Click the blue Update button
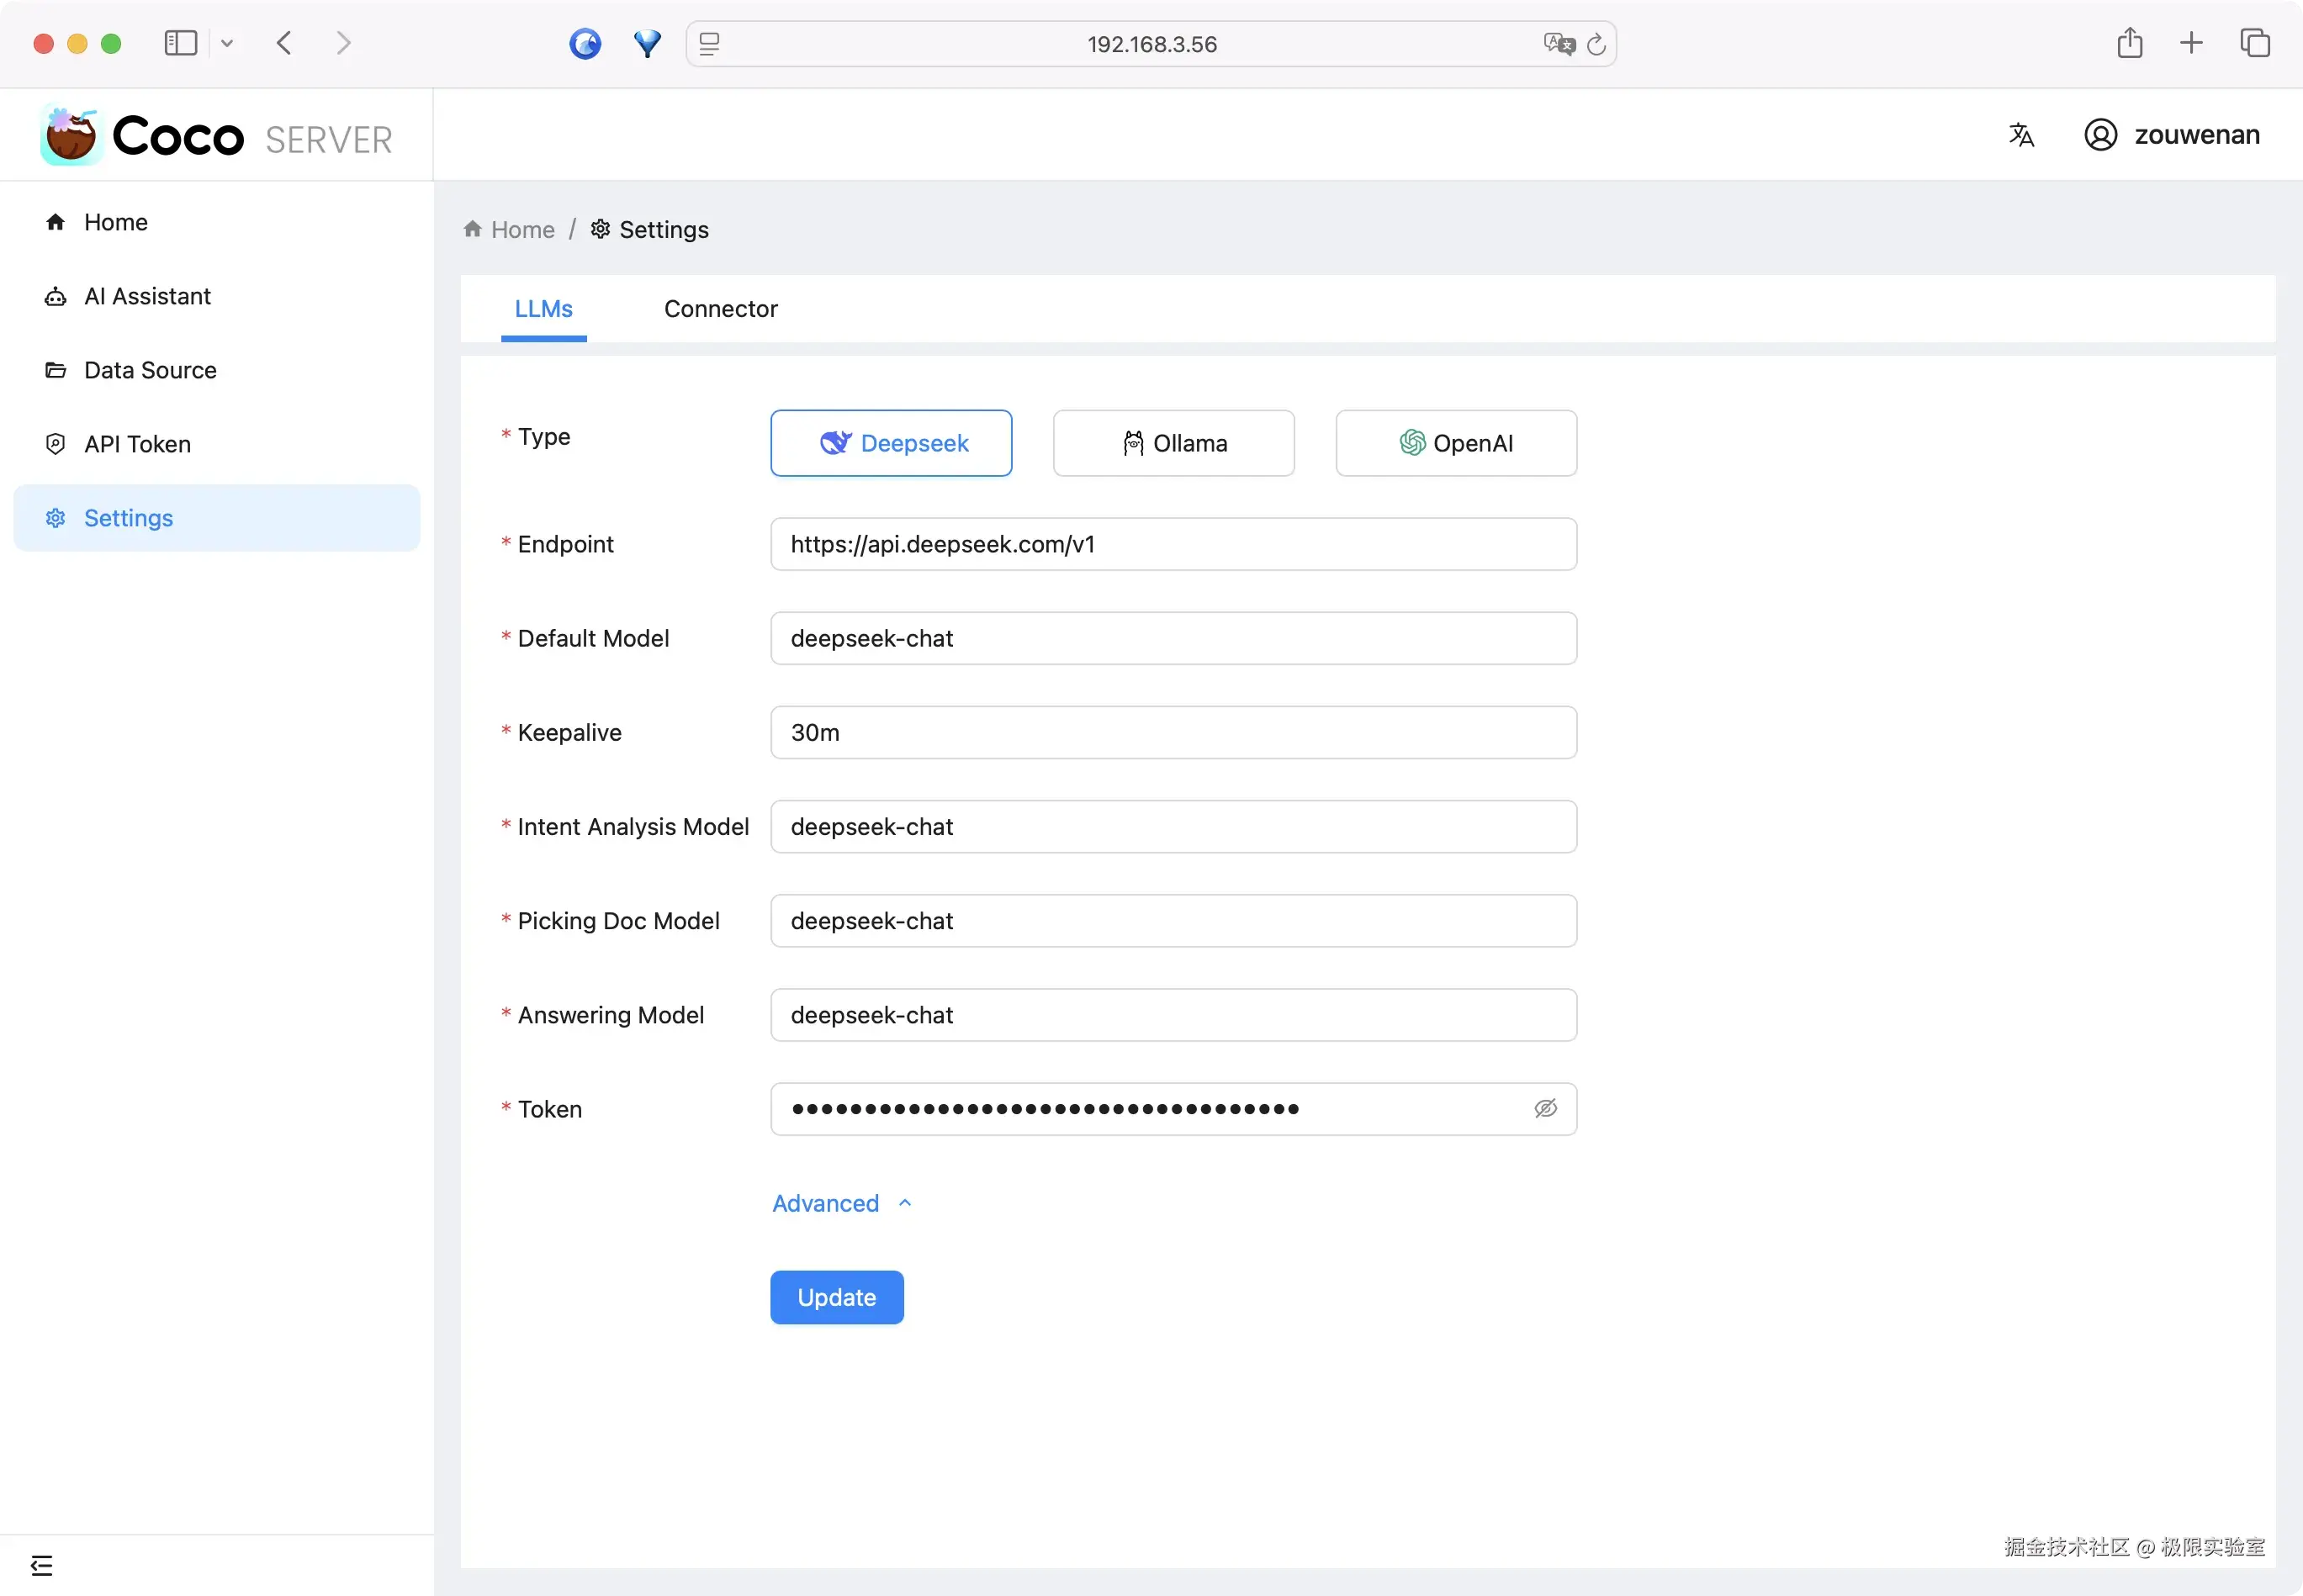This screenshot has width=2303, height=1596. click(x=836, y=1297)
